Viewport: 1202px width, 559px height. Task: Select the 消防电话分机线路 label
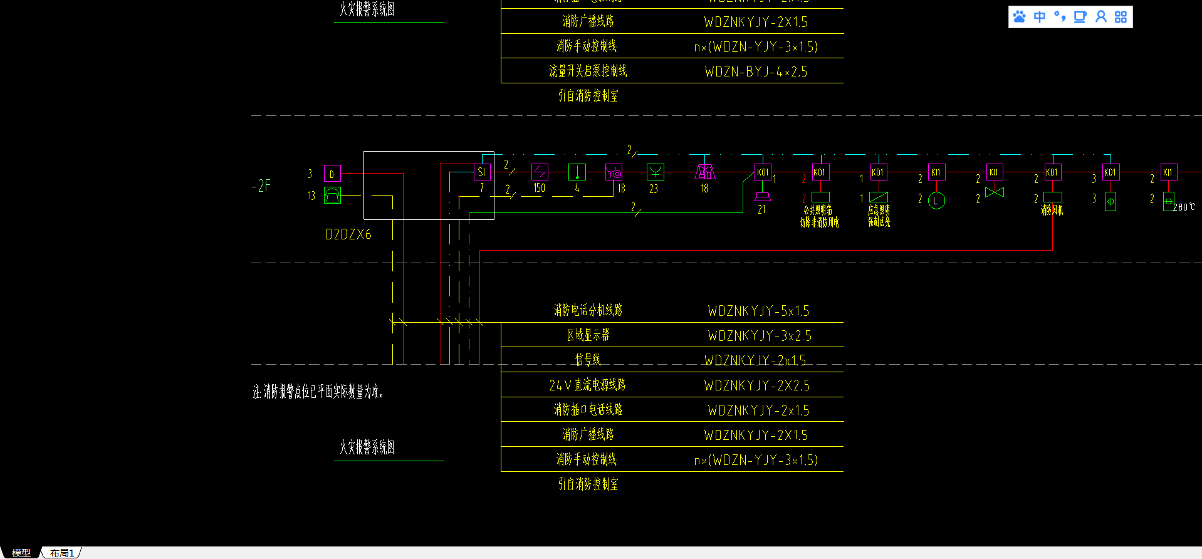[x=588, y=310]
